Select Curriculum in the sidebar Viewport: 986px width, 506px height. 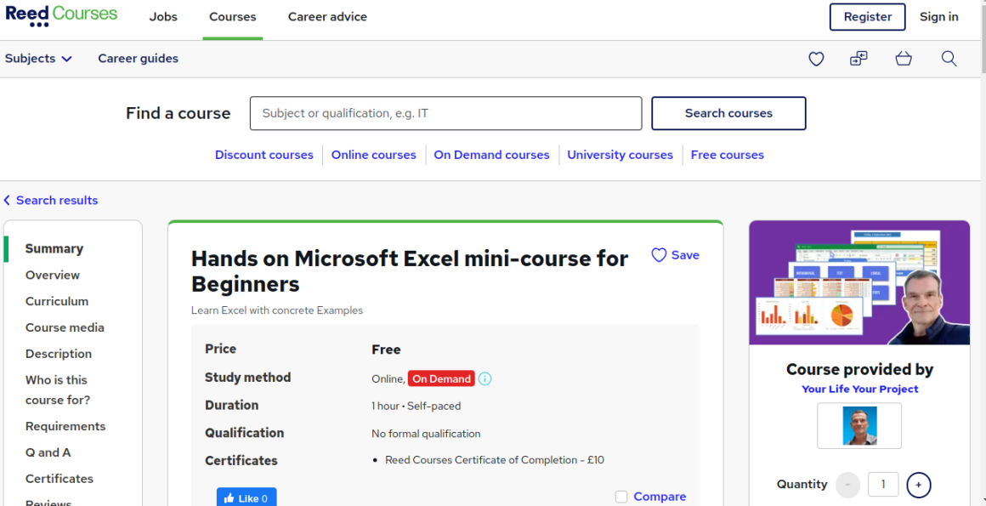pyautogui.click(x=57, y=300)
